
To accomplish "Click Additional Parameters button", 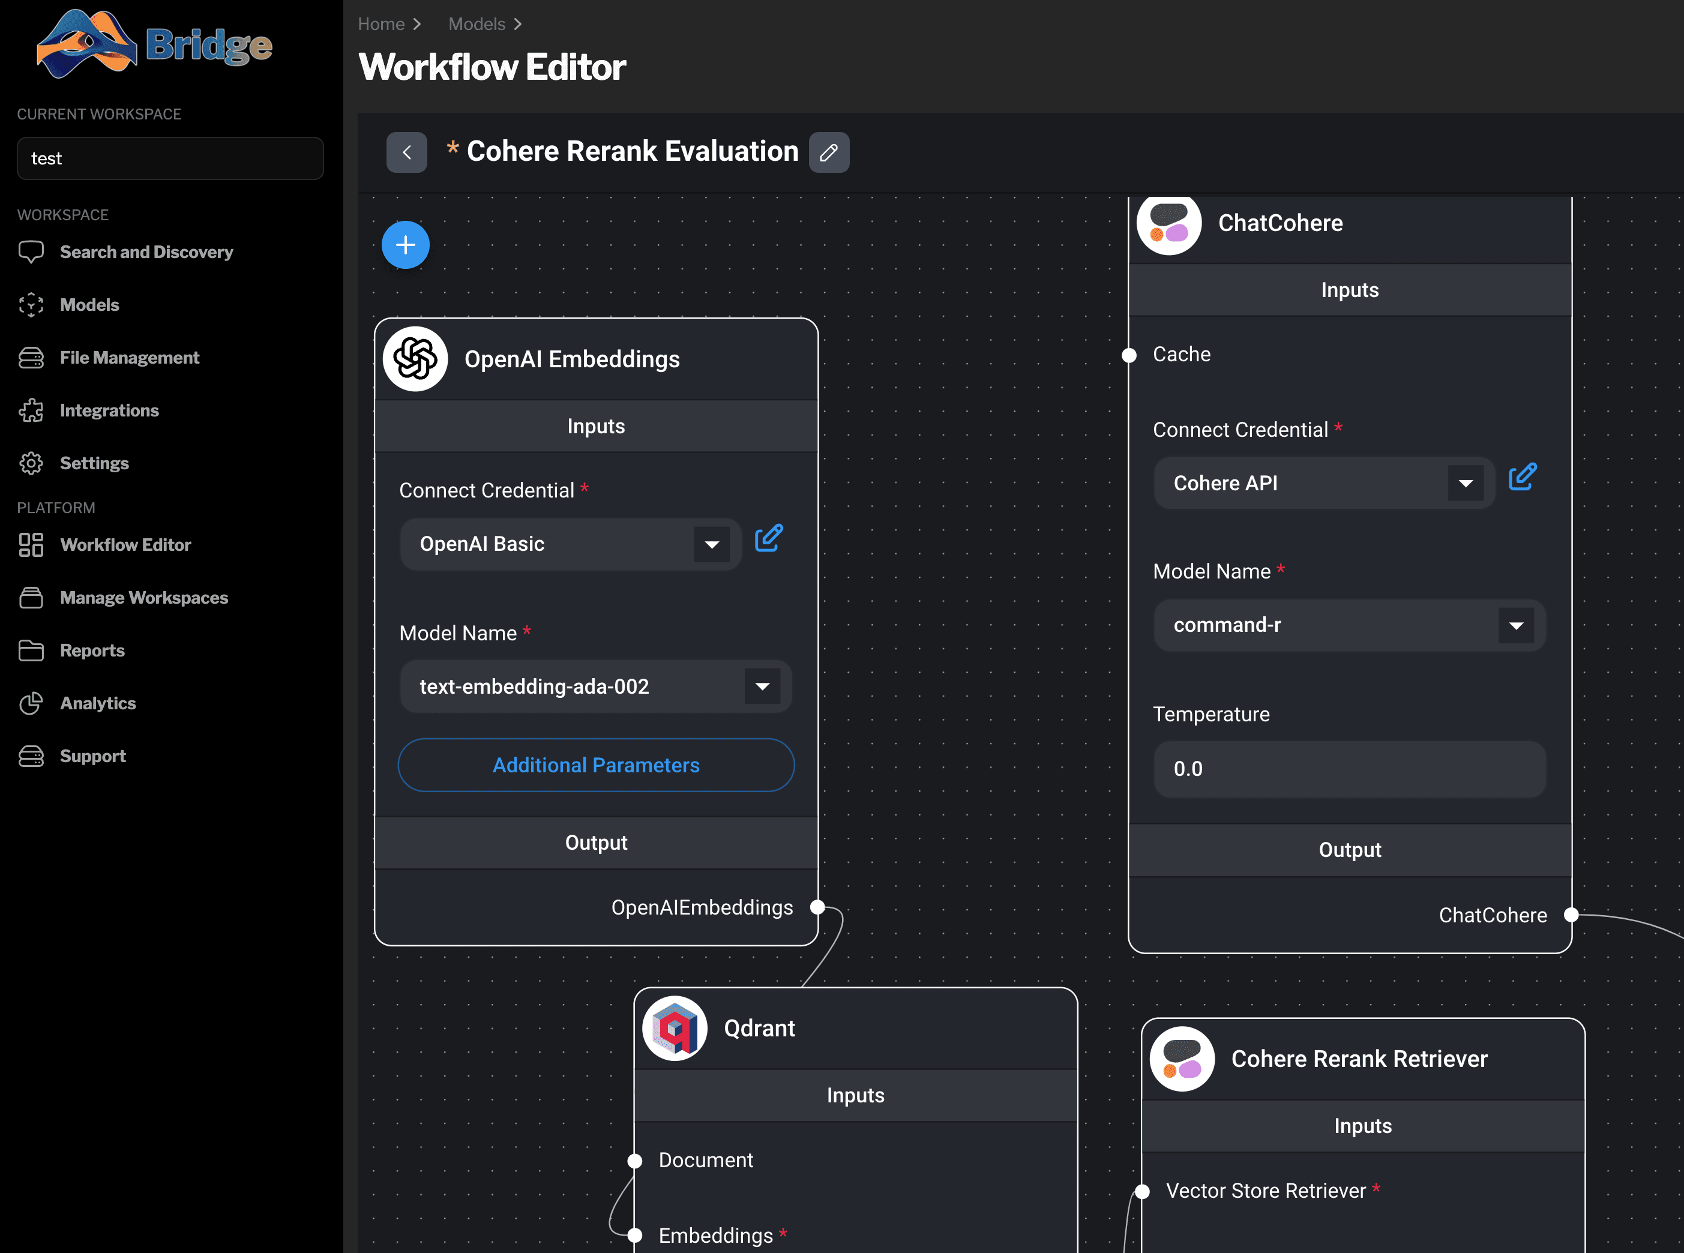I will [596, 765].
